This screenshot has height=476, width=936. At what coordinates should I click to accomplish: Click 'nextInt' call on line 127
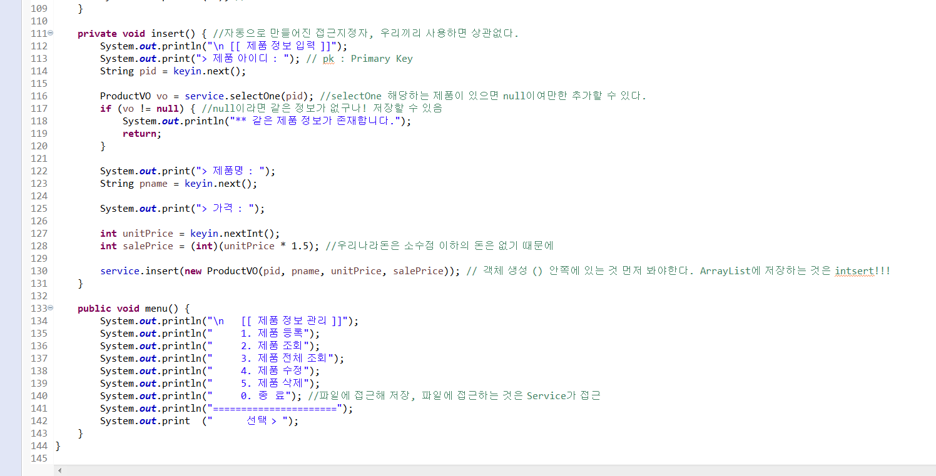[244, 234]
